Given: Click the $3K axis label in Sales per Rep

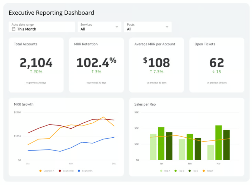Looking at the screenshot, I should pos(136,144).
